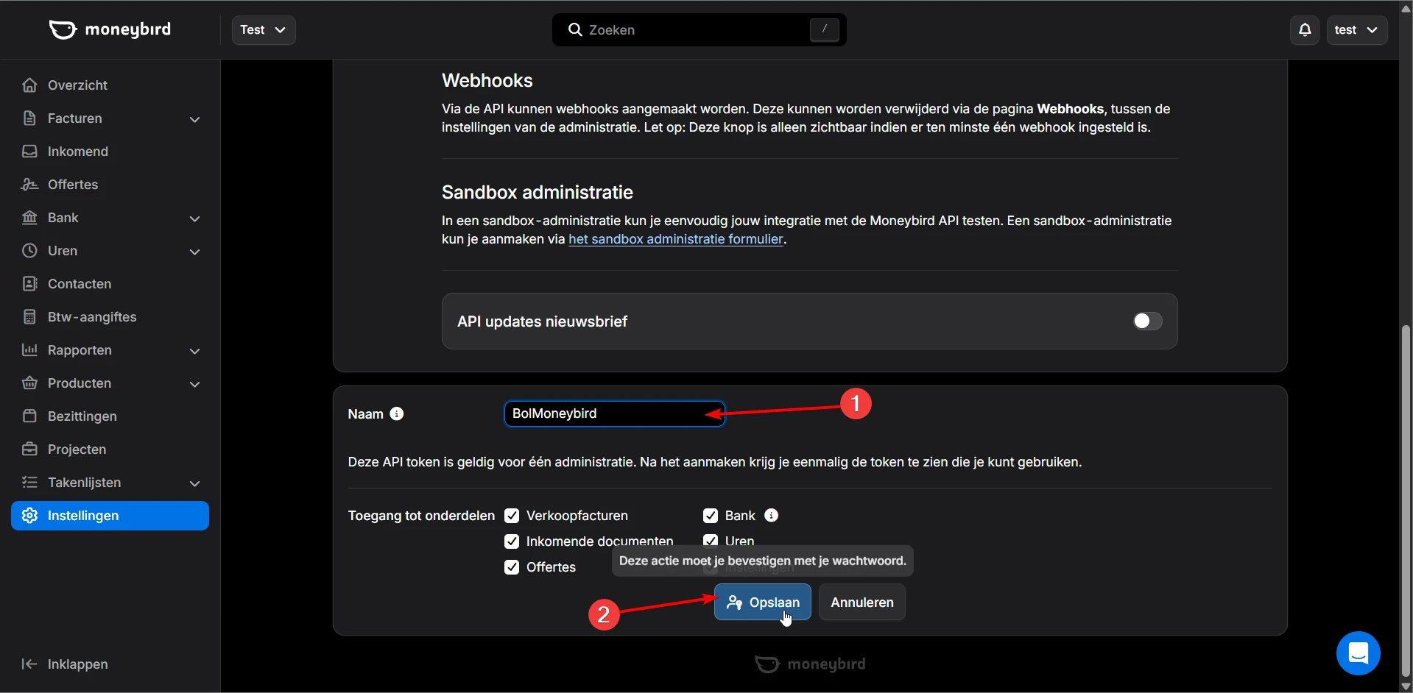The height and width of the screenshot is (693, 1413).
Task: Open the Test administration dropdown
Action: click(x=263, y=30)
